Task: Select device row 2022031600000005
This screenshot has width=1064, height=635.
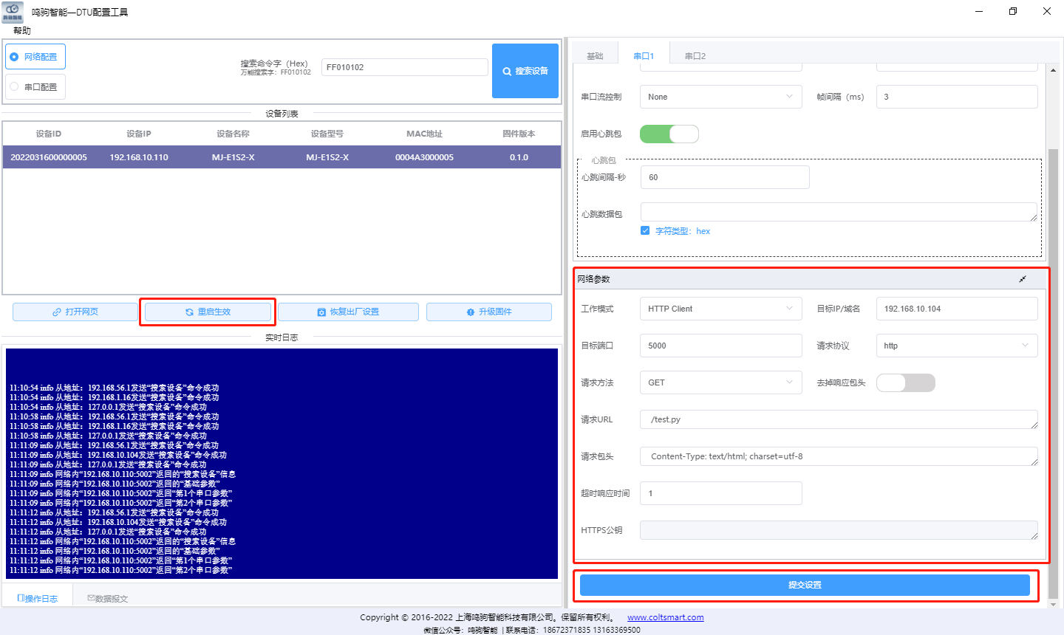Action: [282, 157]
